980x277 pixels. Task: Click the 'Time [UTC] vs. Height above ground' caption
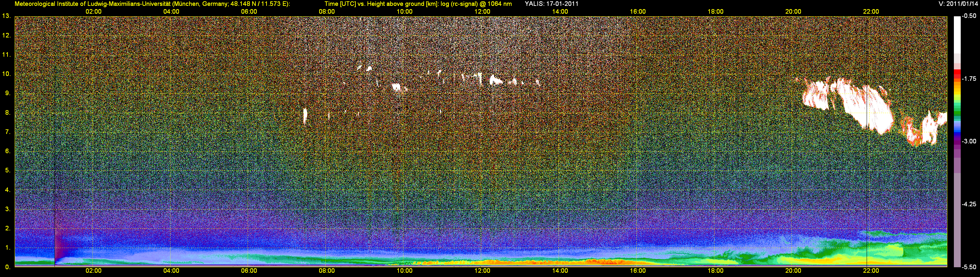[418, 4]
